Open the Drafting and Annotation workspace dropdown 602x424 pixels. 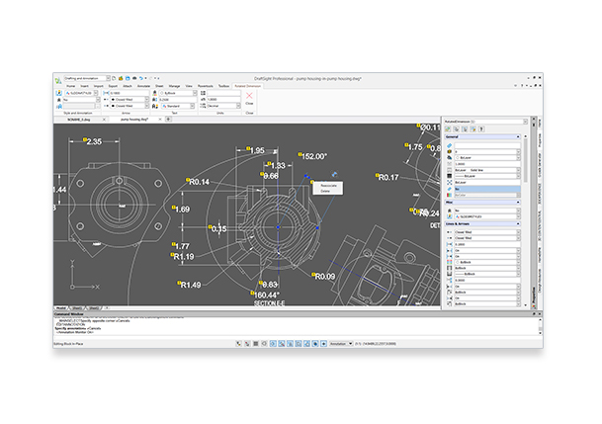click(x=108, y=78)
